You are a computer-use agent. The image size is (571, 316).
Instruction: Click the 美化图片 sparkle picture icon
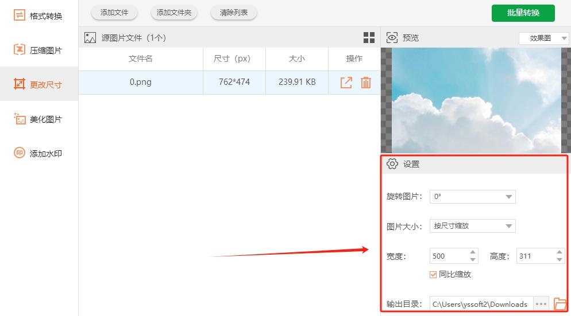click(x=20, y=119)
